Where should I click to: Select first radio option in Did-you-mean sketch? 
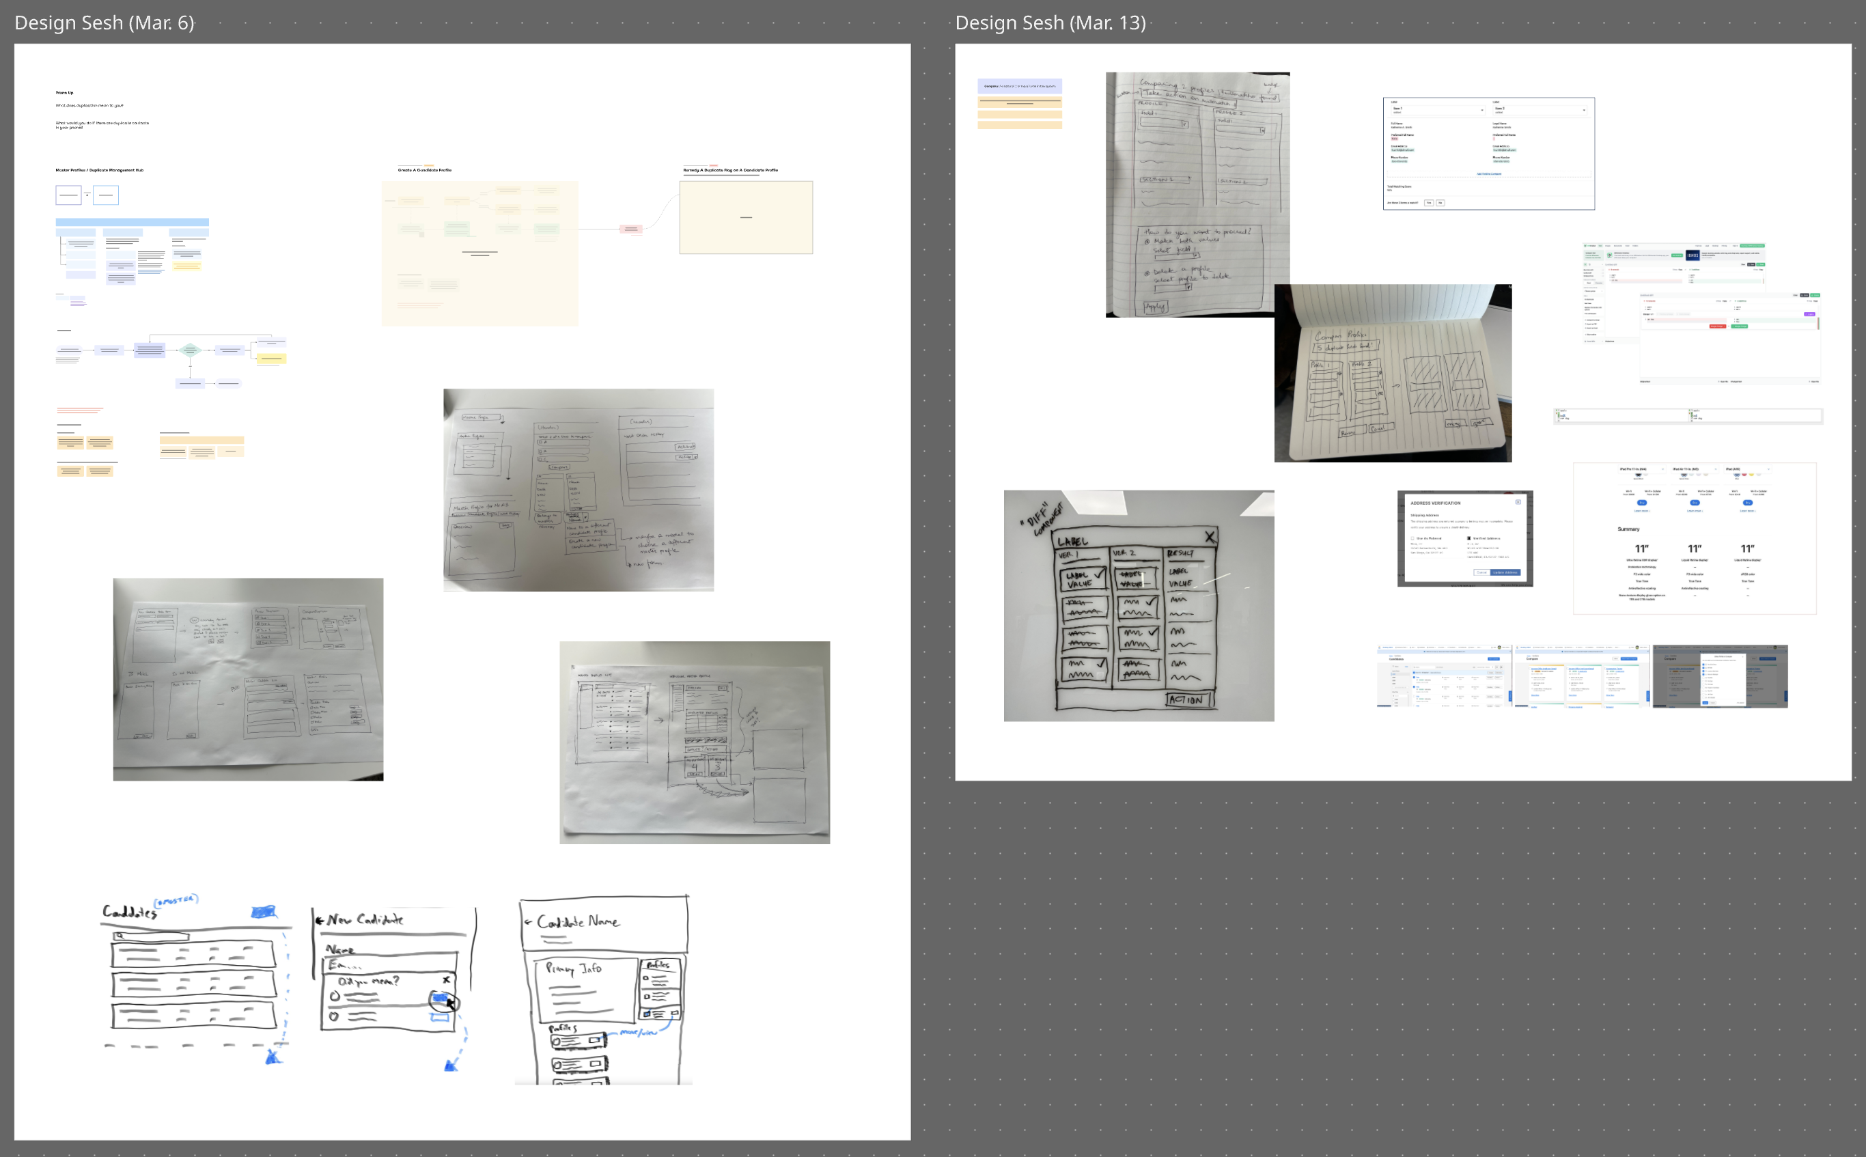[x=334, y=996]
